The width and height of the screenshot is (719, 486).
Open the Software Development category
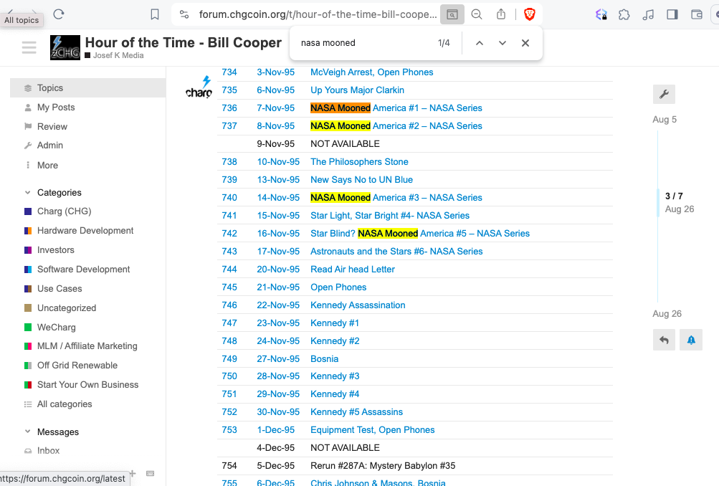click(83, 269)
